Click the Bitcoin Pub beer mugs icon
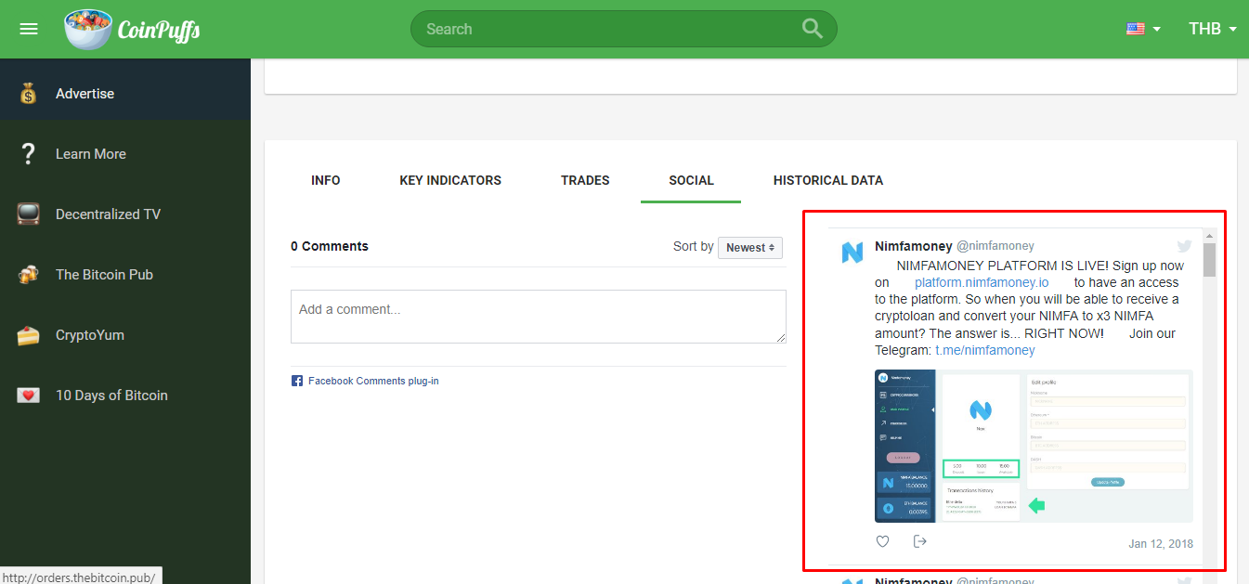This screenshot has height=584, width=1249. pos(29,275)
